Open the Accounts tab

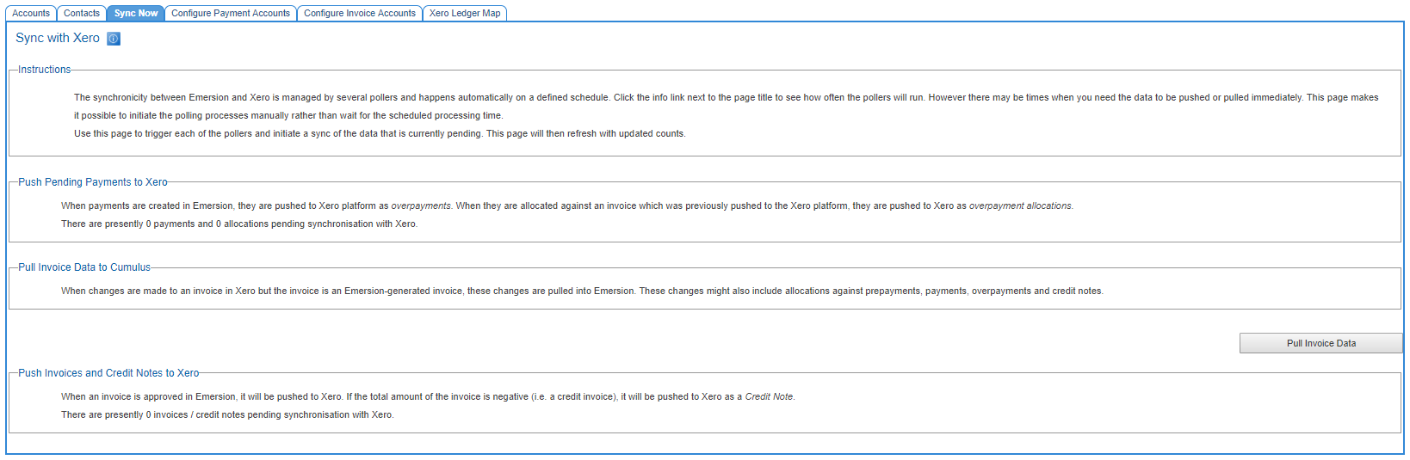pyautogui.click(x=31, y=14)
